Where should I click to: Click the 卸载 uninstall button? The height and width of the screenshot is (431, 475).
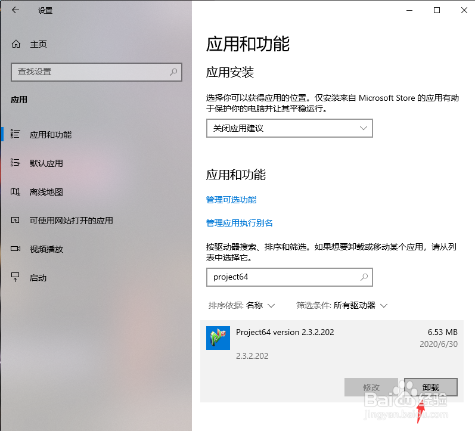[431, 387]
